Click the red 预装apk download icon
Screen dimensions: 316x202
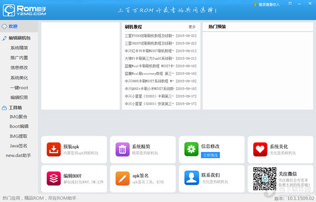(x=54, y=149)
